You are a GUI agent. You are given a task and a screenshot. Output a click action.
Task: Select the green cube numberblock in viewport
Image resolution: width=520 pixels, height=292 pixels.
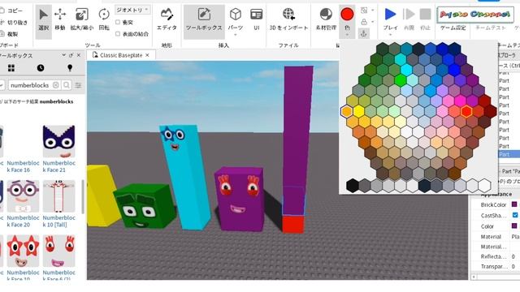144,205
